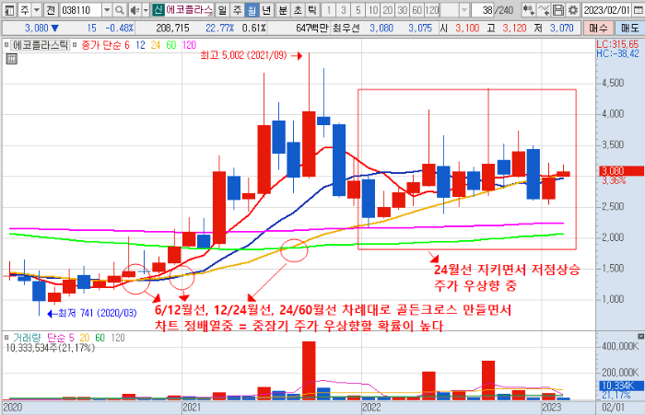The height and width of the screenshot is (415, 645).
Task: Click the speaker sound icon
Action: pyautogui.click(x=135, y=9)
